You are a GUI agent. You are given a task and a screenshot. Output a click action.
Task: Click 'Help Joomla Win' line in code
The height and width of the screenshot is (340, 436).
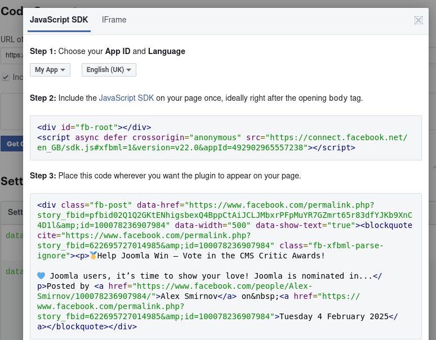pyautogui.click(x=211, y=256)
